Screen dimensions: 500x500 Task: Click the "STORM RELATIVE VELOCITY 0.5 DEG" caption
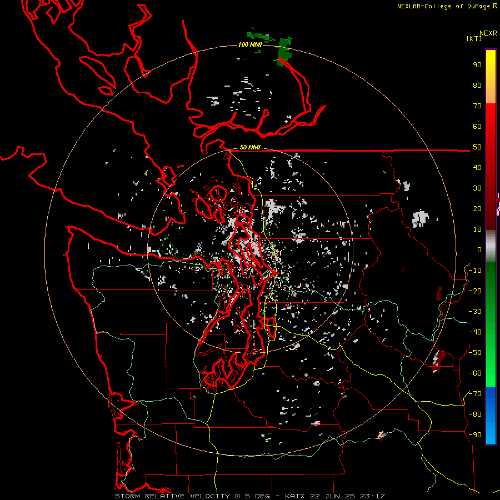(192, 496)
